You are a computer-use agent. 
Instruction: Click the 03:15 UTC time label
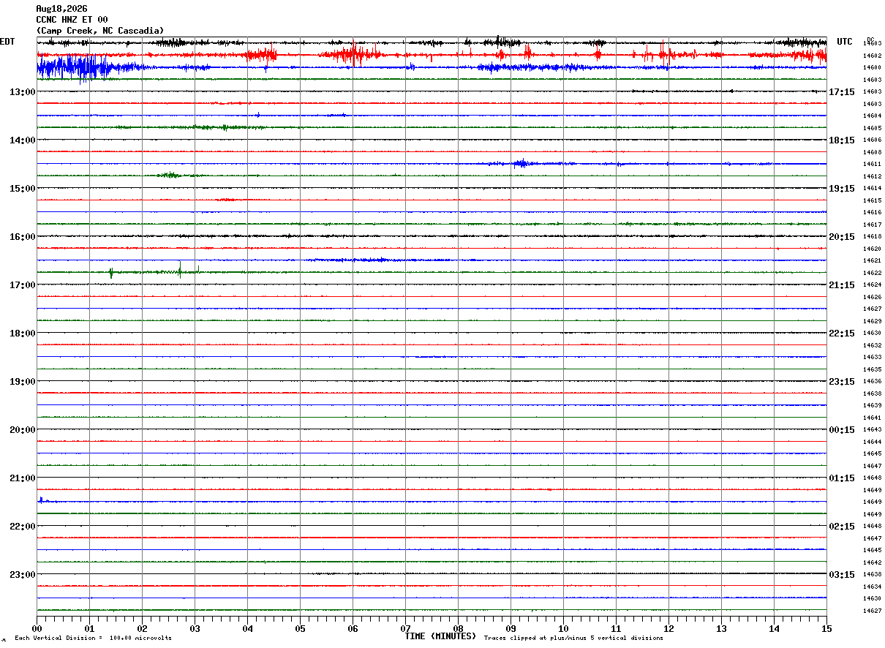pyautogui.click(x=842, y=574)
